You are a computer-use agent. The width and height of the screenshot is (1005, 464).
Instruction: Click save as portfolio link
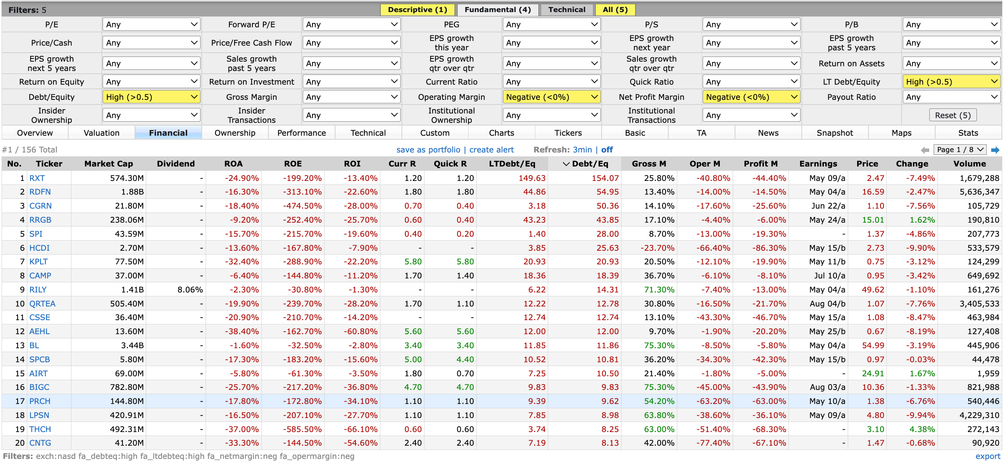click(x=428, y=150)
